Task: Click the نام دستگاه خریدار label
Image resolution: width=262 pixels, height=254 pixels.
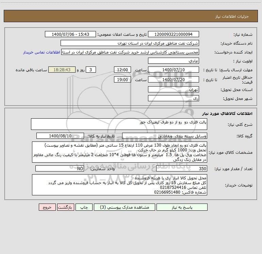Action: click(236, 44)
